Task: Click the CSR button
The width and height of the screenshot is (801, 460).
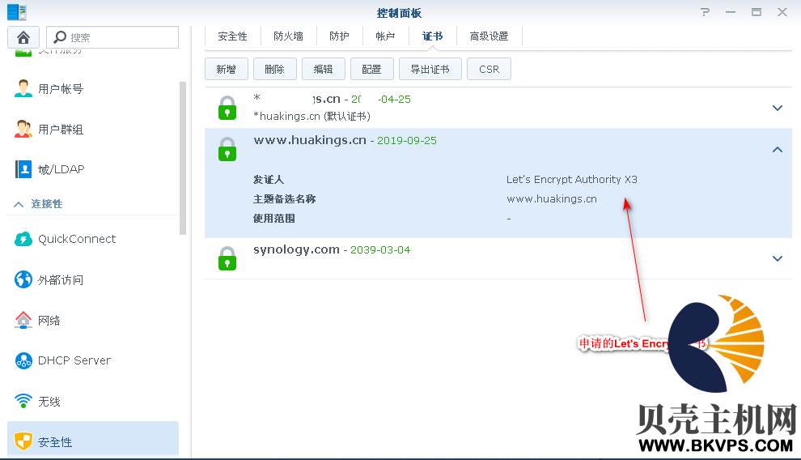Action: click(489, 69)
